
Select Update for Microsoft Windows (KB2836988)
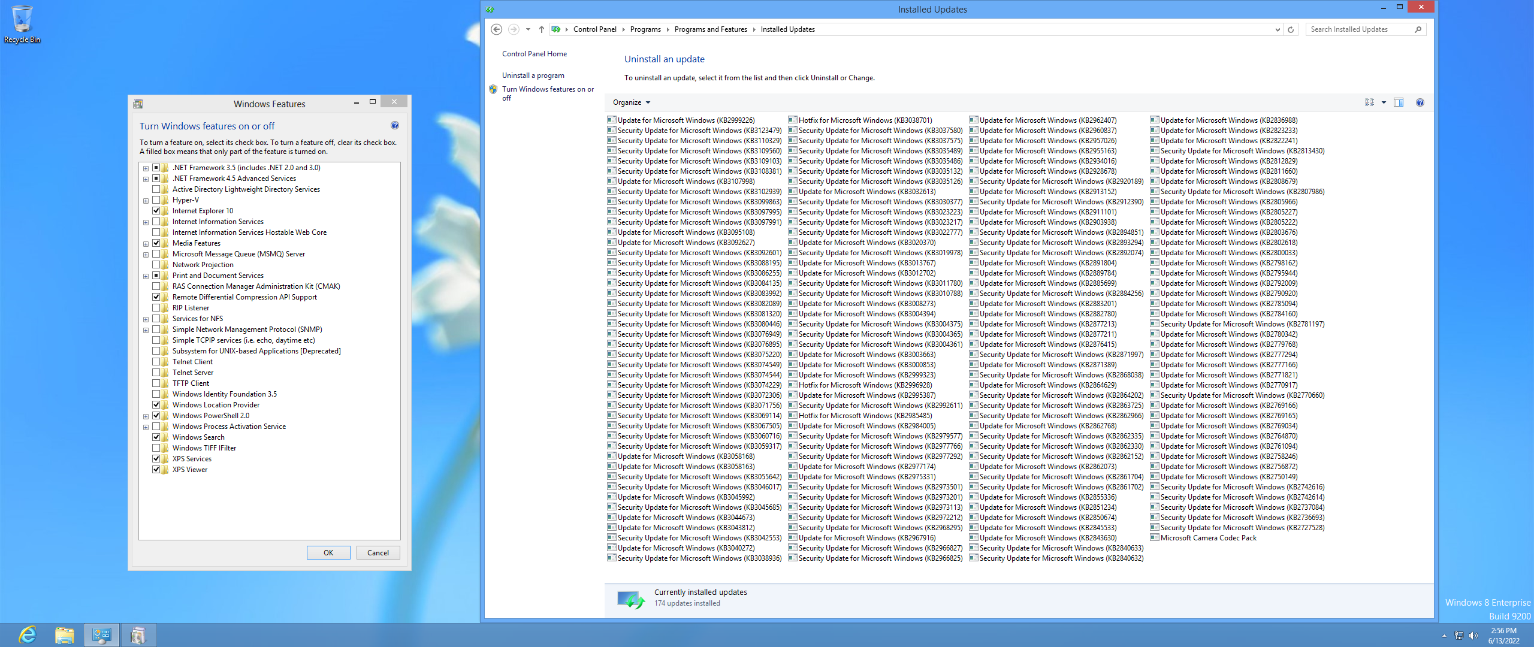1224,120
